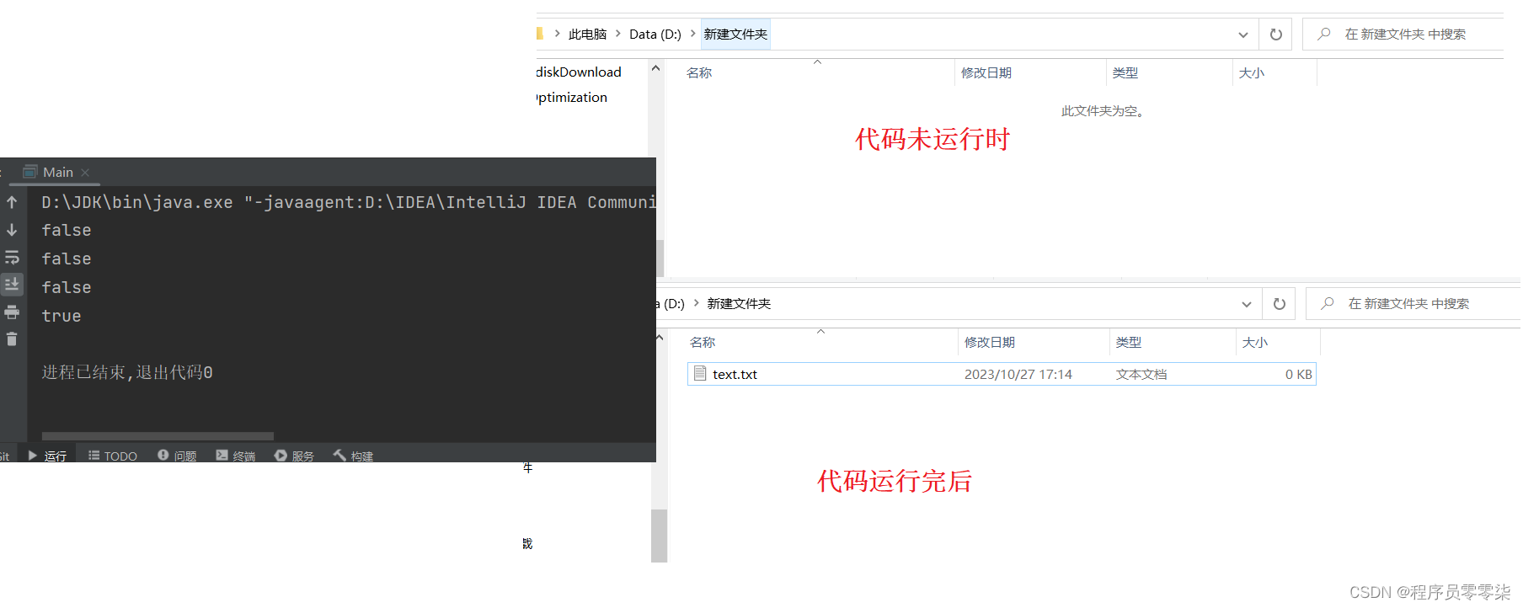Click the search box in empty-folder Explorer
This screenshot has height=608, width=1523.
pos(1403,35)
